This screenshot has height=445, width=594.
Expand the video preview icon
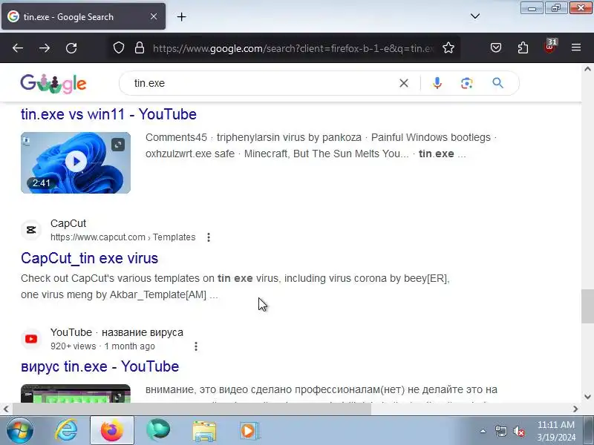point(118,144)
